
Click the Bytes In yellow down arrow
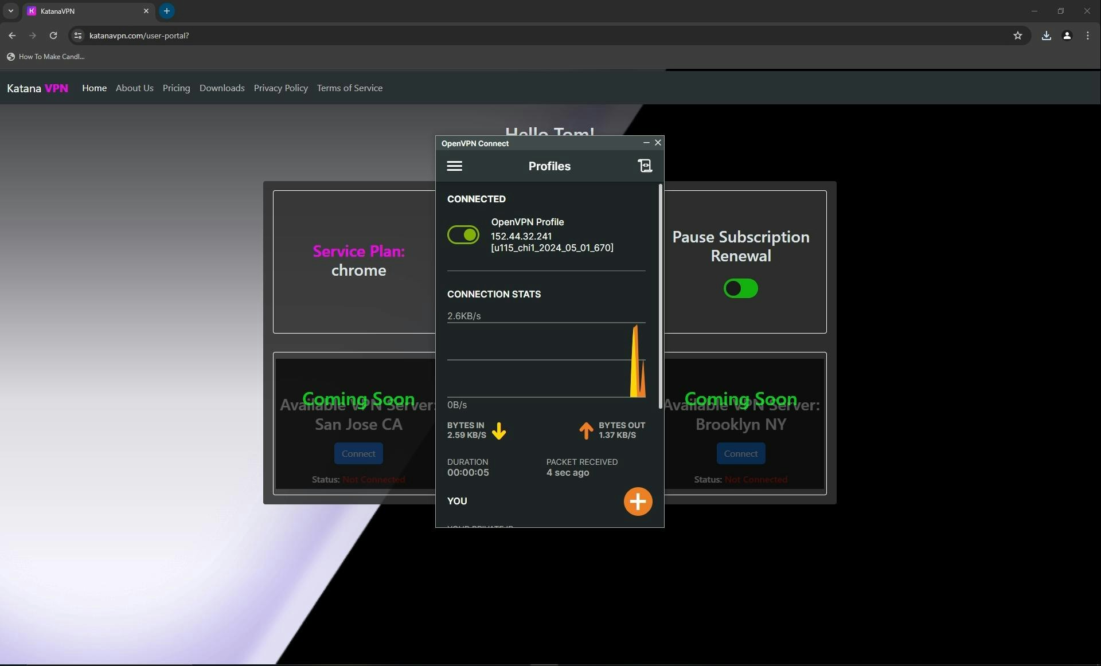pos(499,431)
